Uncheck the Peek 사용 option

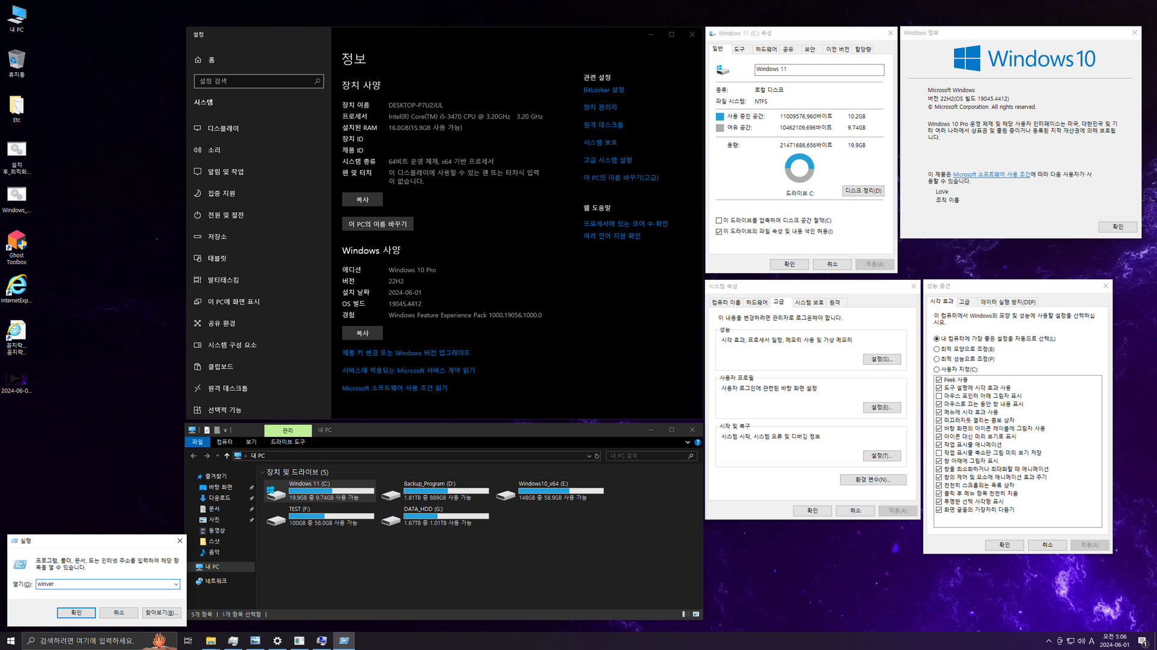click(x=939, y=380)
